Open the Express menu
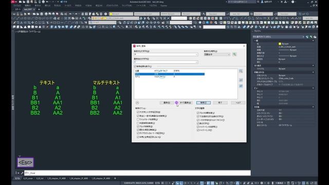This screenshot has height=185, width=329. coord(163,6)
